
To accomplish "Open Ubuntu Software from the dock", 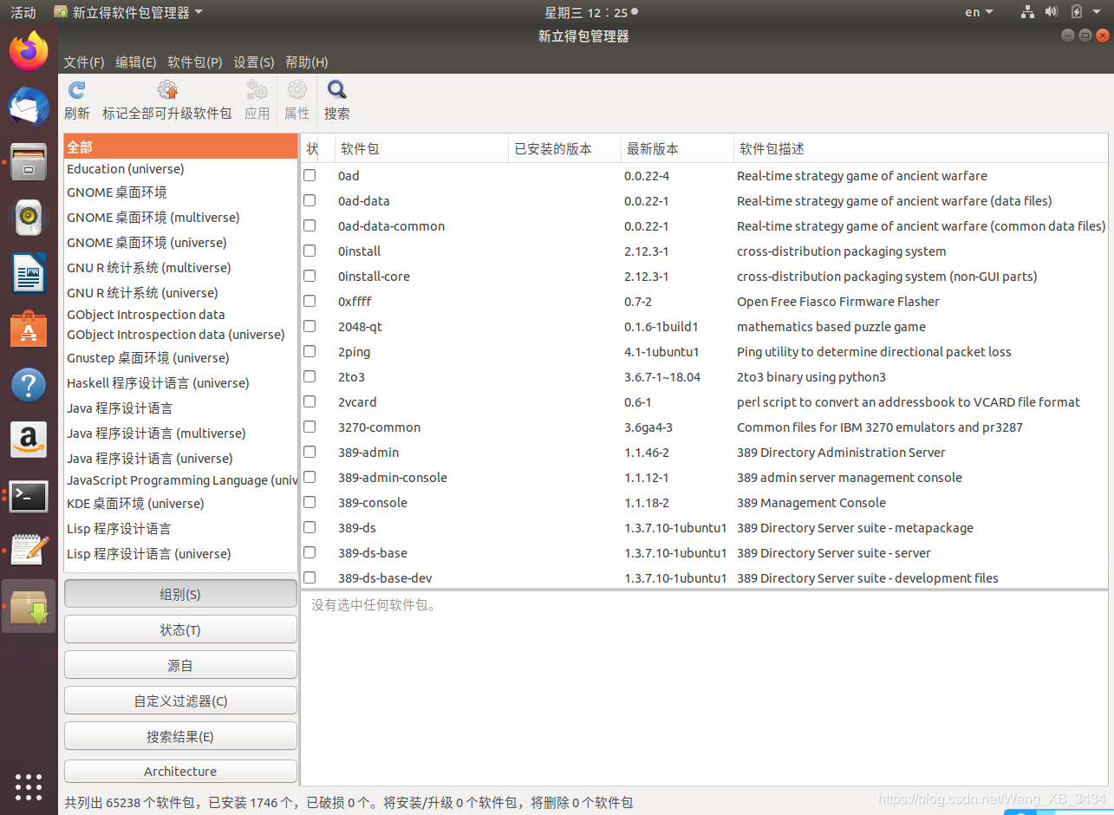I will tap(29, 329).
